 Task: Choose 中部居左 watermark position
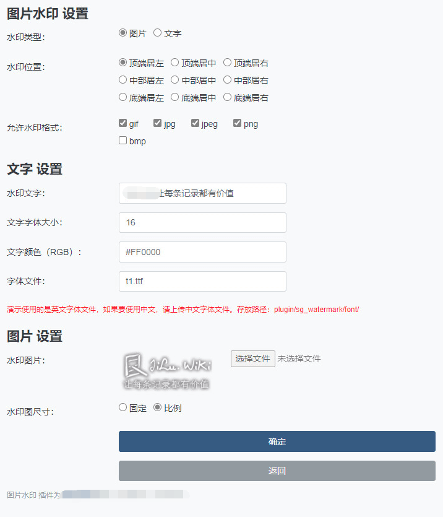click(x=123, y=80)
